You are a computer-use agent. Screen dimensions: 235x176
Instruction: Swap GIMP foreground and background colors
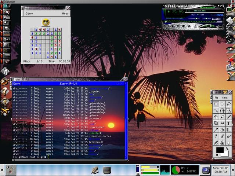tap(227, 148)
